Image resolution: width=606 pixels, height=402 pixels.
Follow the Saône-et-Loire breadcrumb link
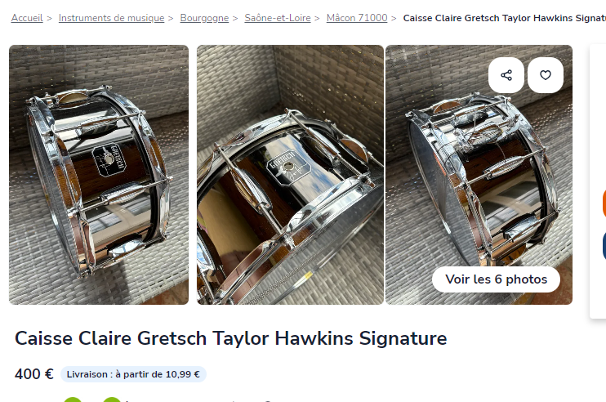(x=278, y=18)
